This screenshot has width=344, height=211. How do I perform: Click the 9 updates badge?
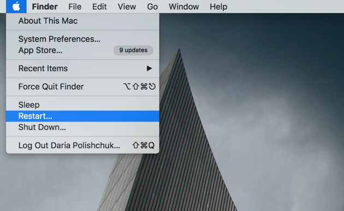[133, 50]
